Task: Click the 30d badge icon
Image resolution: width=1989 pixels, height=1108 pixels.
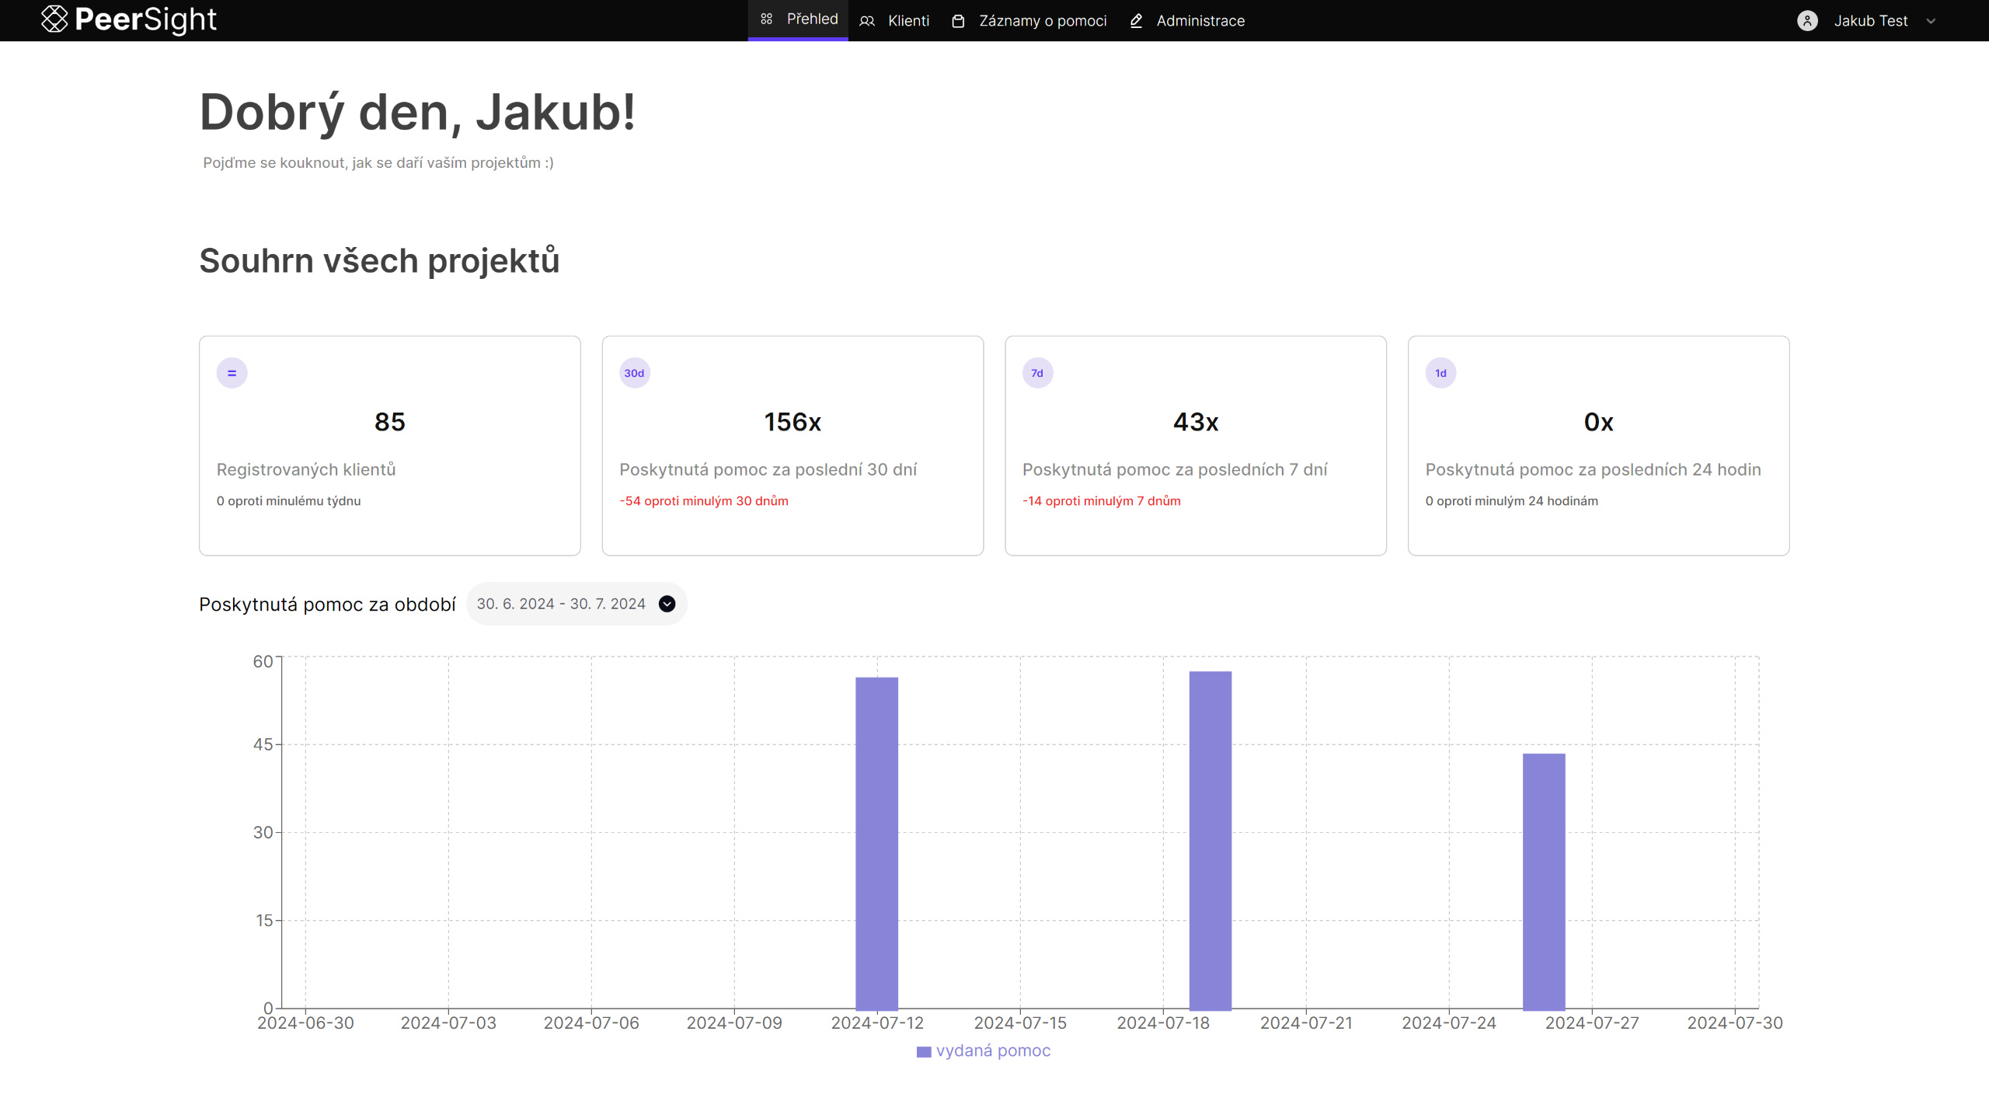Action: coord(634,373)
